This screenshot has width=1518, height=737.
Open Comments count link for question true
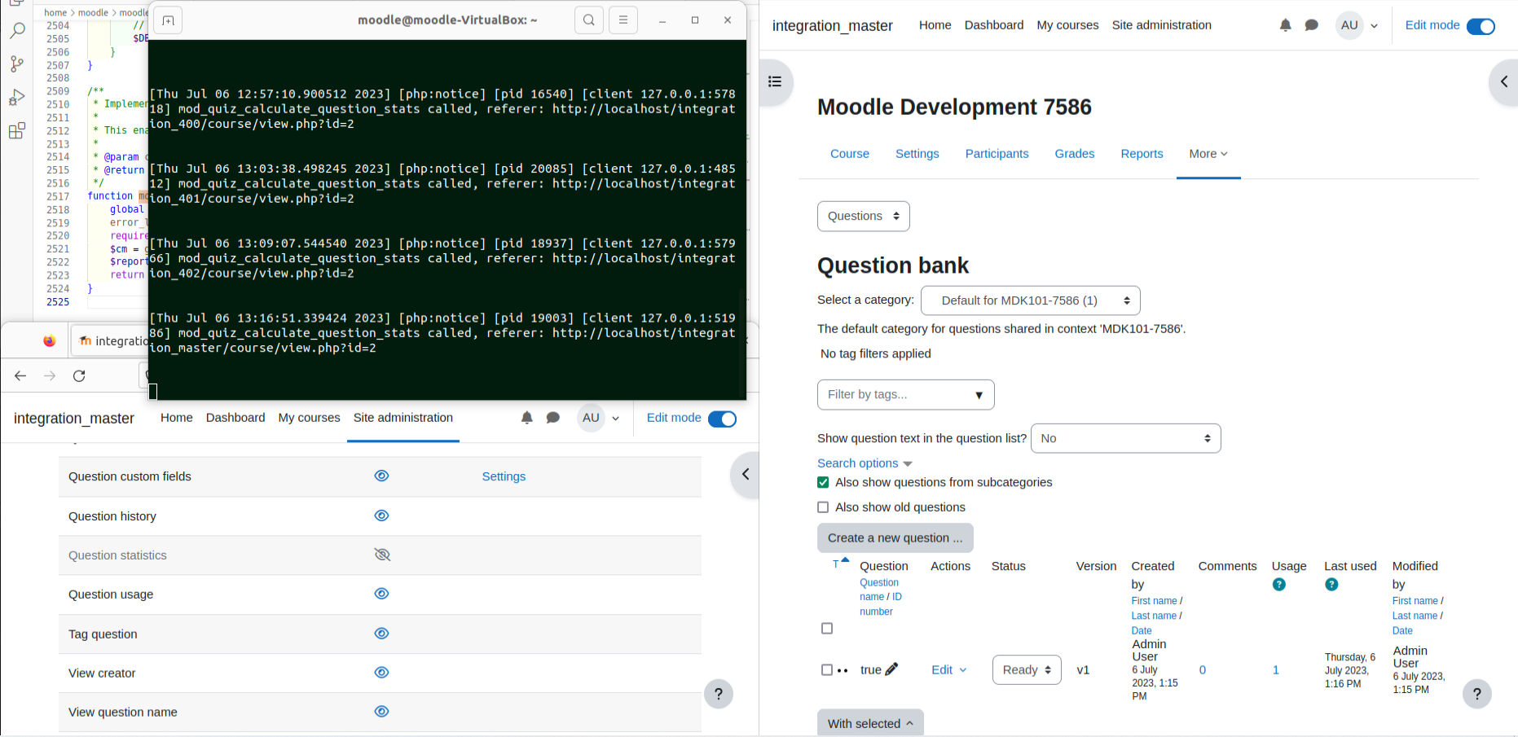click(1203, 670)
